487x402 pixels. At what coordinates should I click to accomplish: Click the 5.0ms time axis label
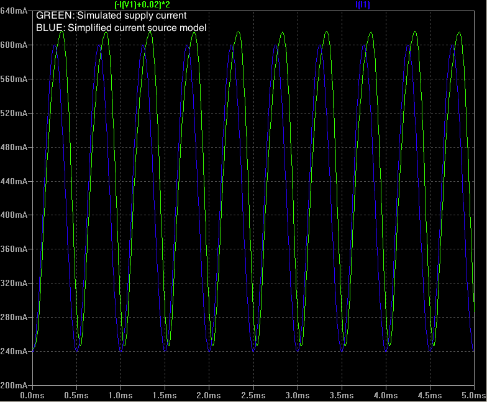click(x=474, y=396)
